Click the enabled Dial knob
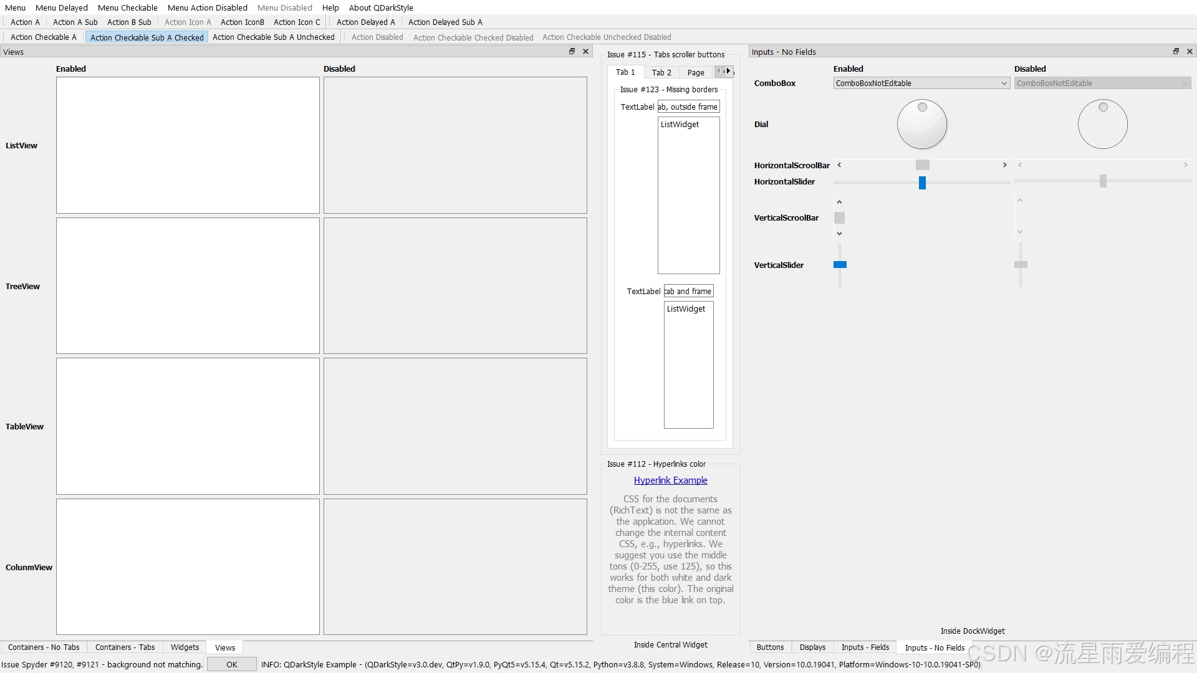 [922, 124]
